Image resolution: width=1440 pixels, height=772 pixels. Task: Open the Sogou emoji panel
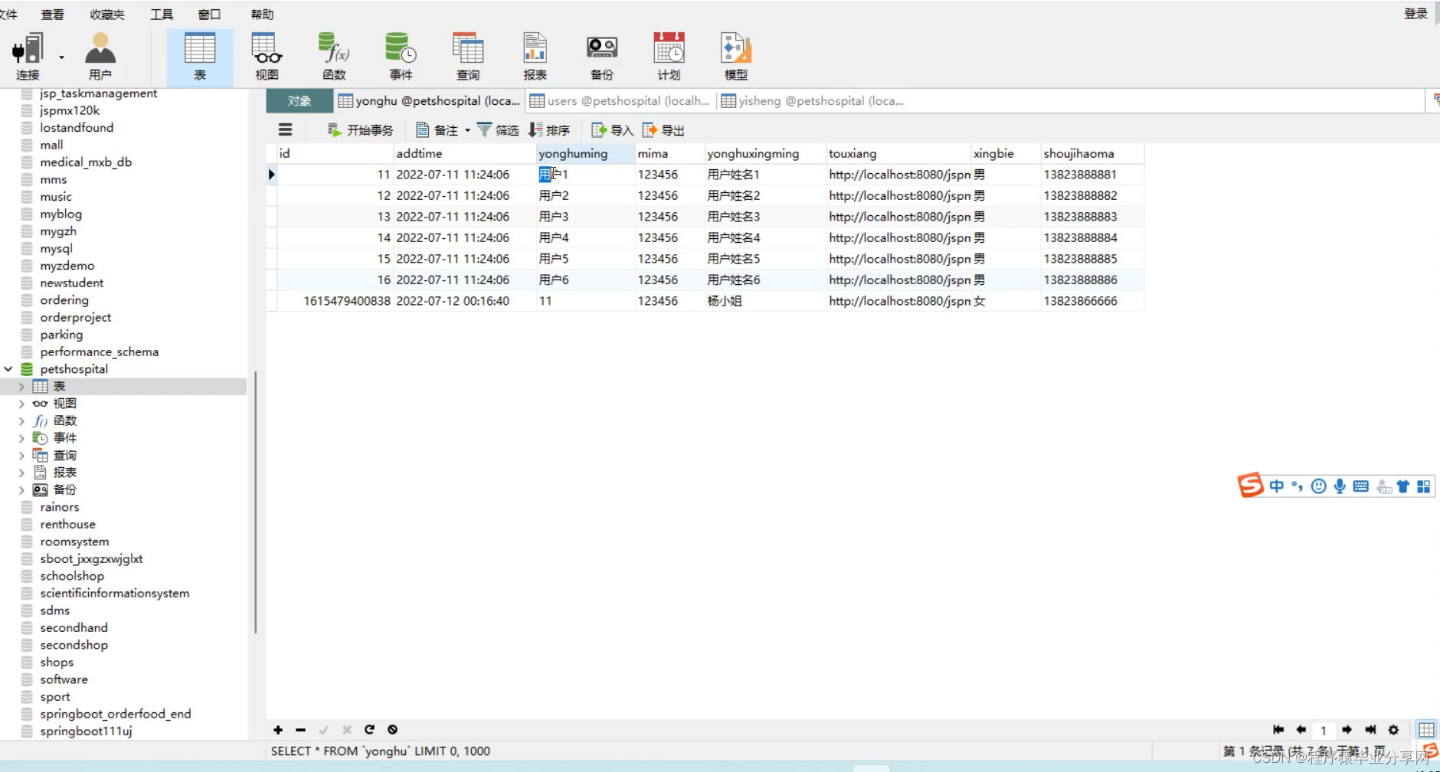click(1318, 486)
